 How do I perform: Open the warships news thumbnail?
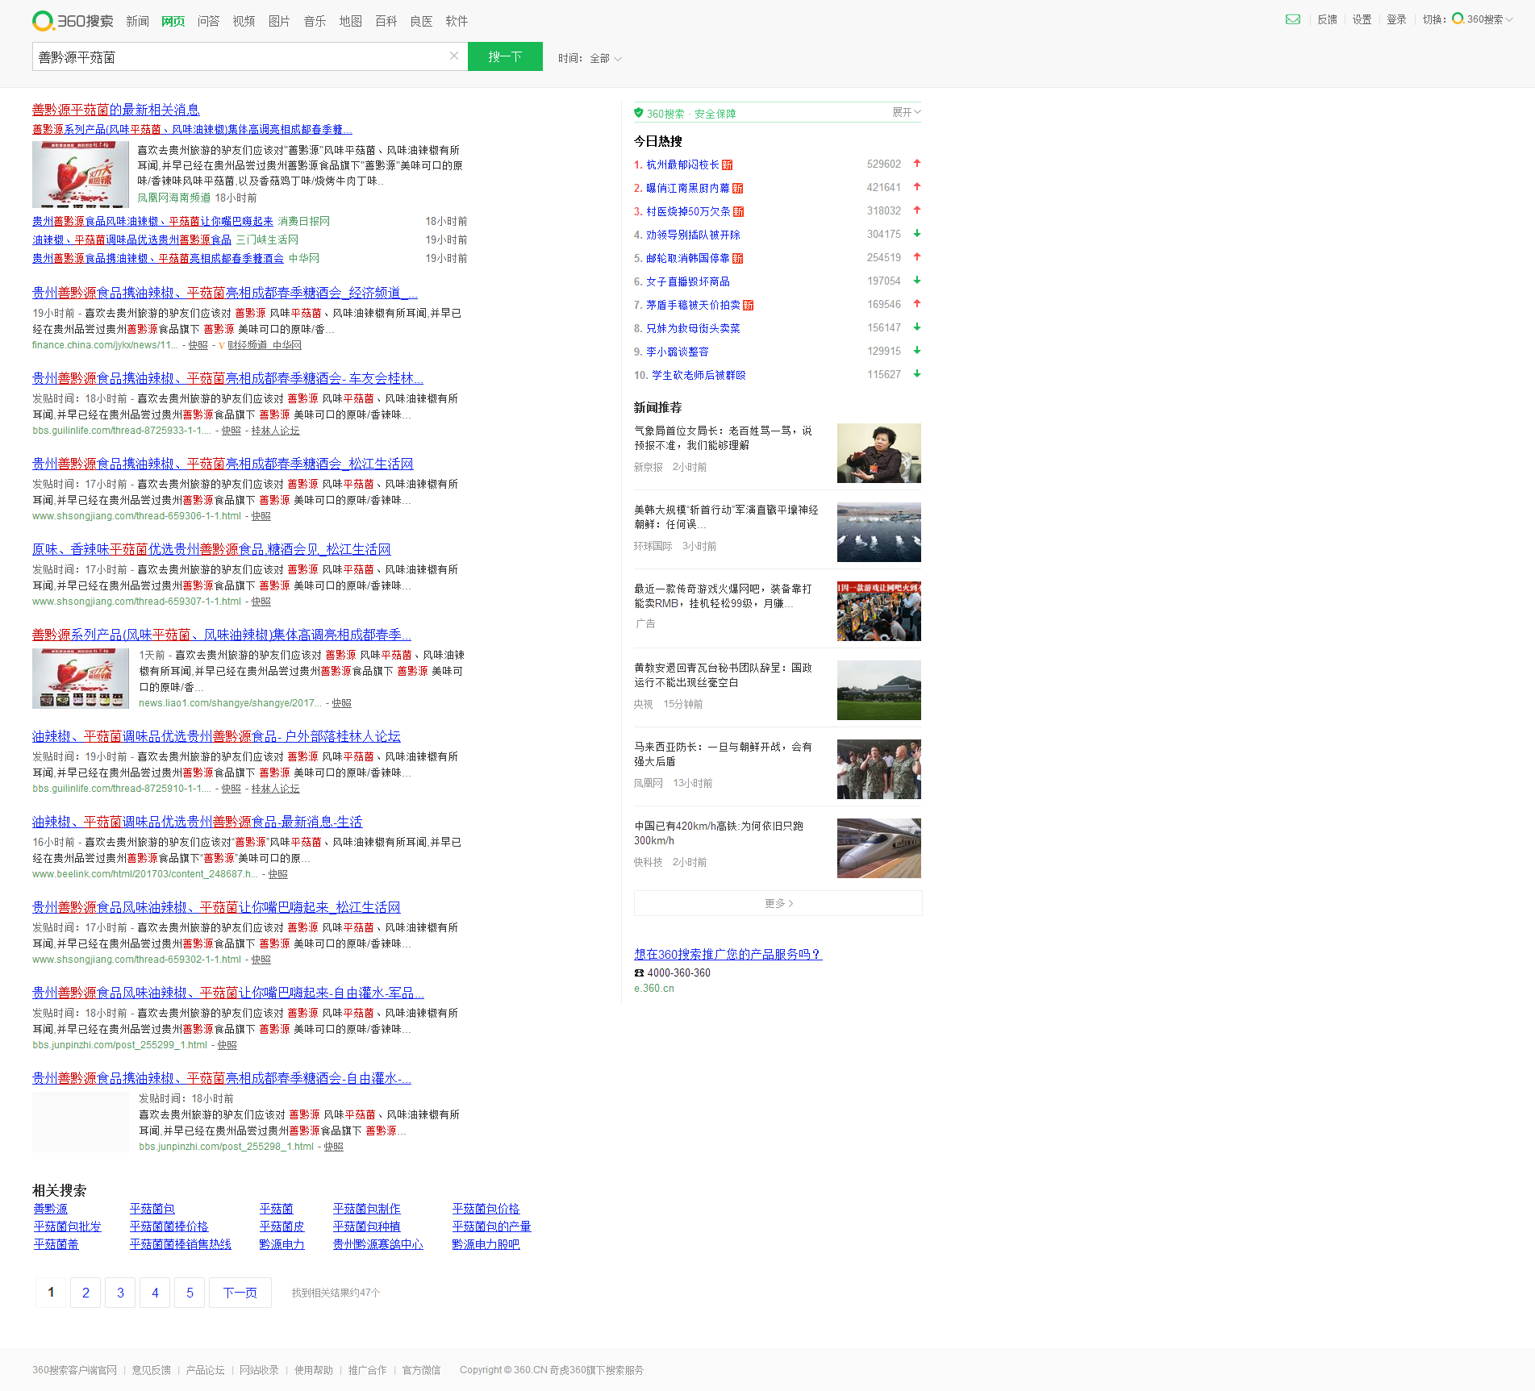[879, 532]
